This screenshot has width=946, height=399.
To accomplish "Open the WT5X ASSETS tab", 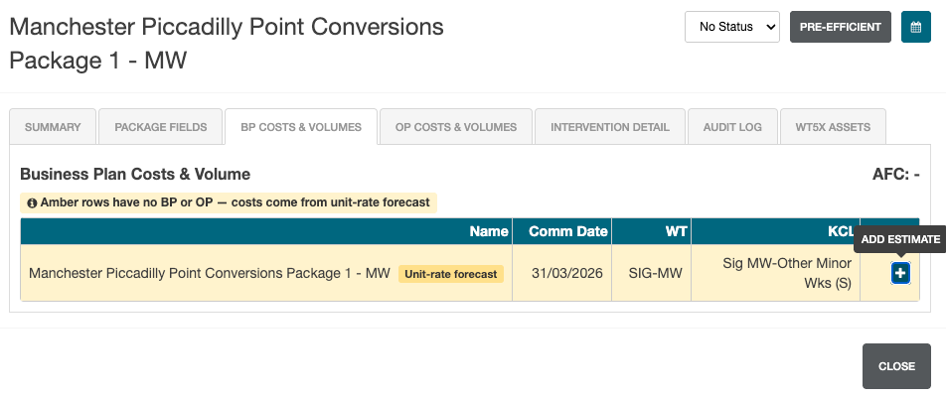I will coord(833,127).
